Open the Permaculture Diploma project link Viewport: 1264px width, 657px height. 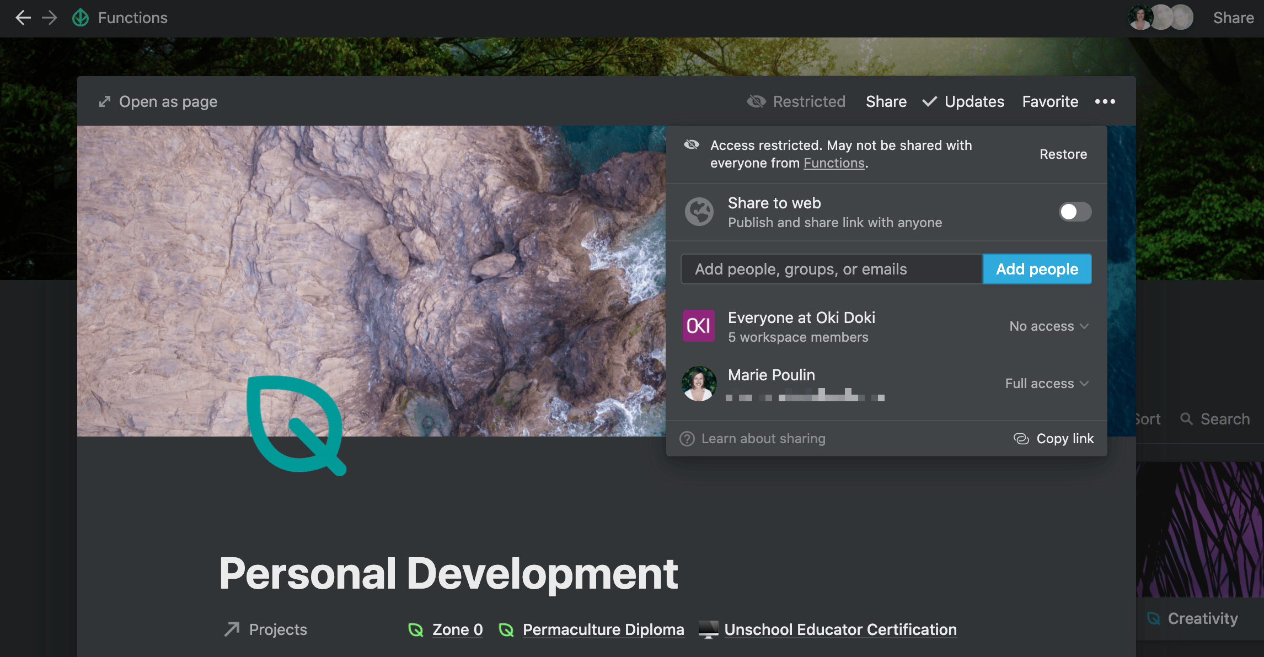tap(603, 629)
